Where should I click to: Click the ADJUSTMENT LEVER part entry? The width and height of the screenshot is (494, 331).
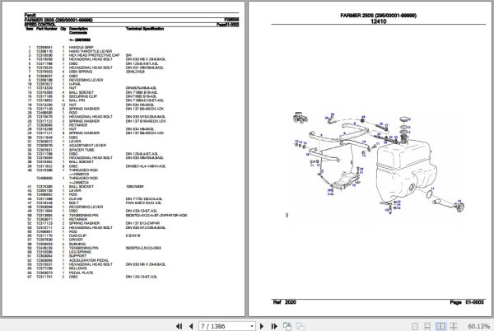(87, 146)
